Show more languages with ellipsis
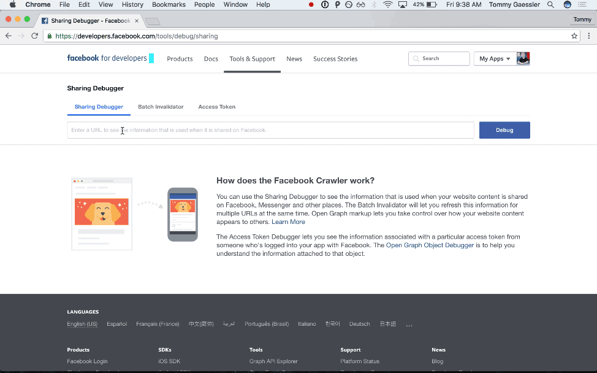This screenshot has width=597, height=373. [409, 325]
